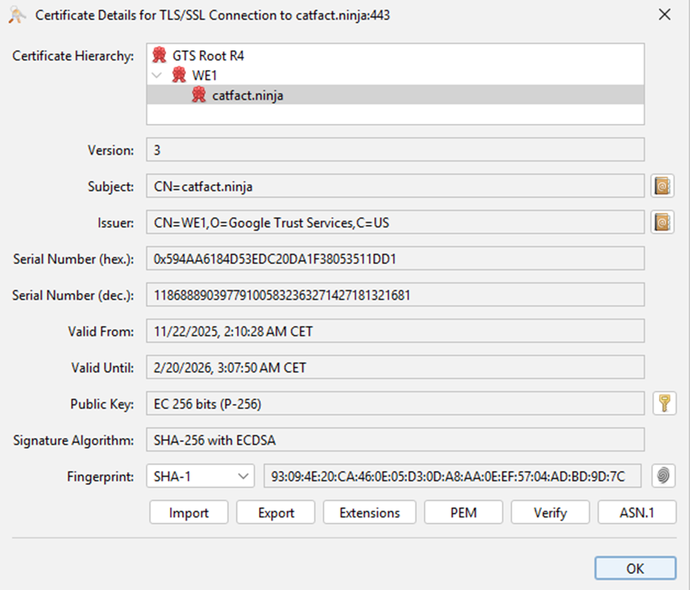Click the Subject label
The width and height of the screenshot is (690, 590).
111,187
